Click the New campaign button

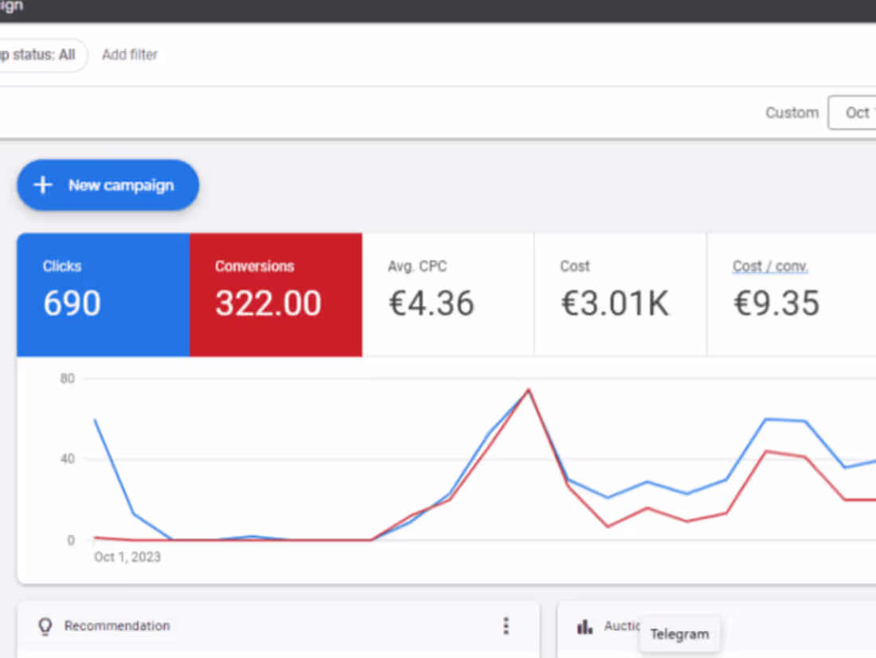[x=108, y=185]
